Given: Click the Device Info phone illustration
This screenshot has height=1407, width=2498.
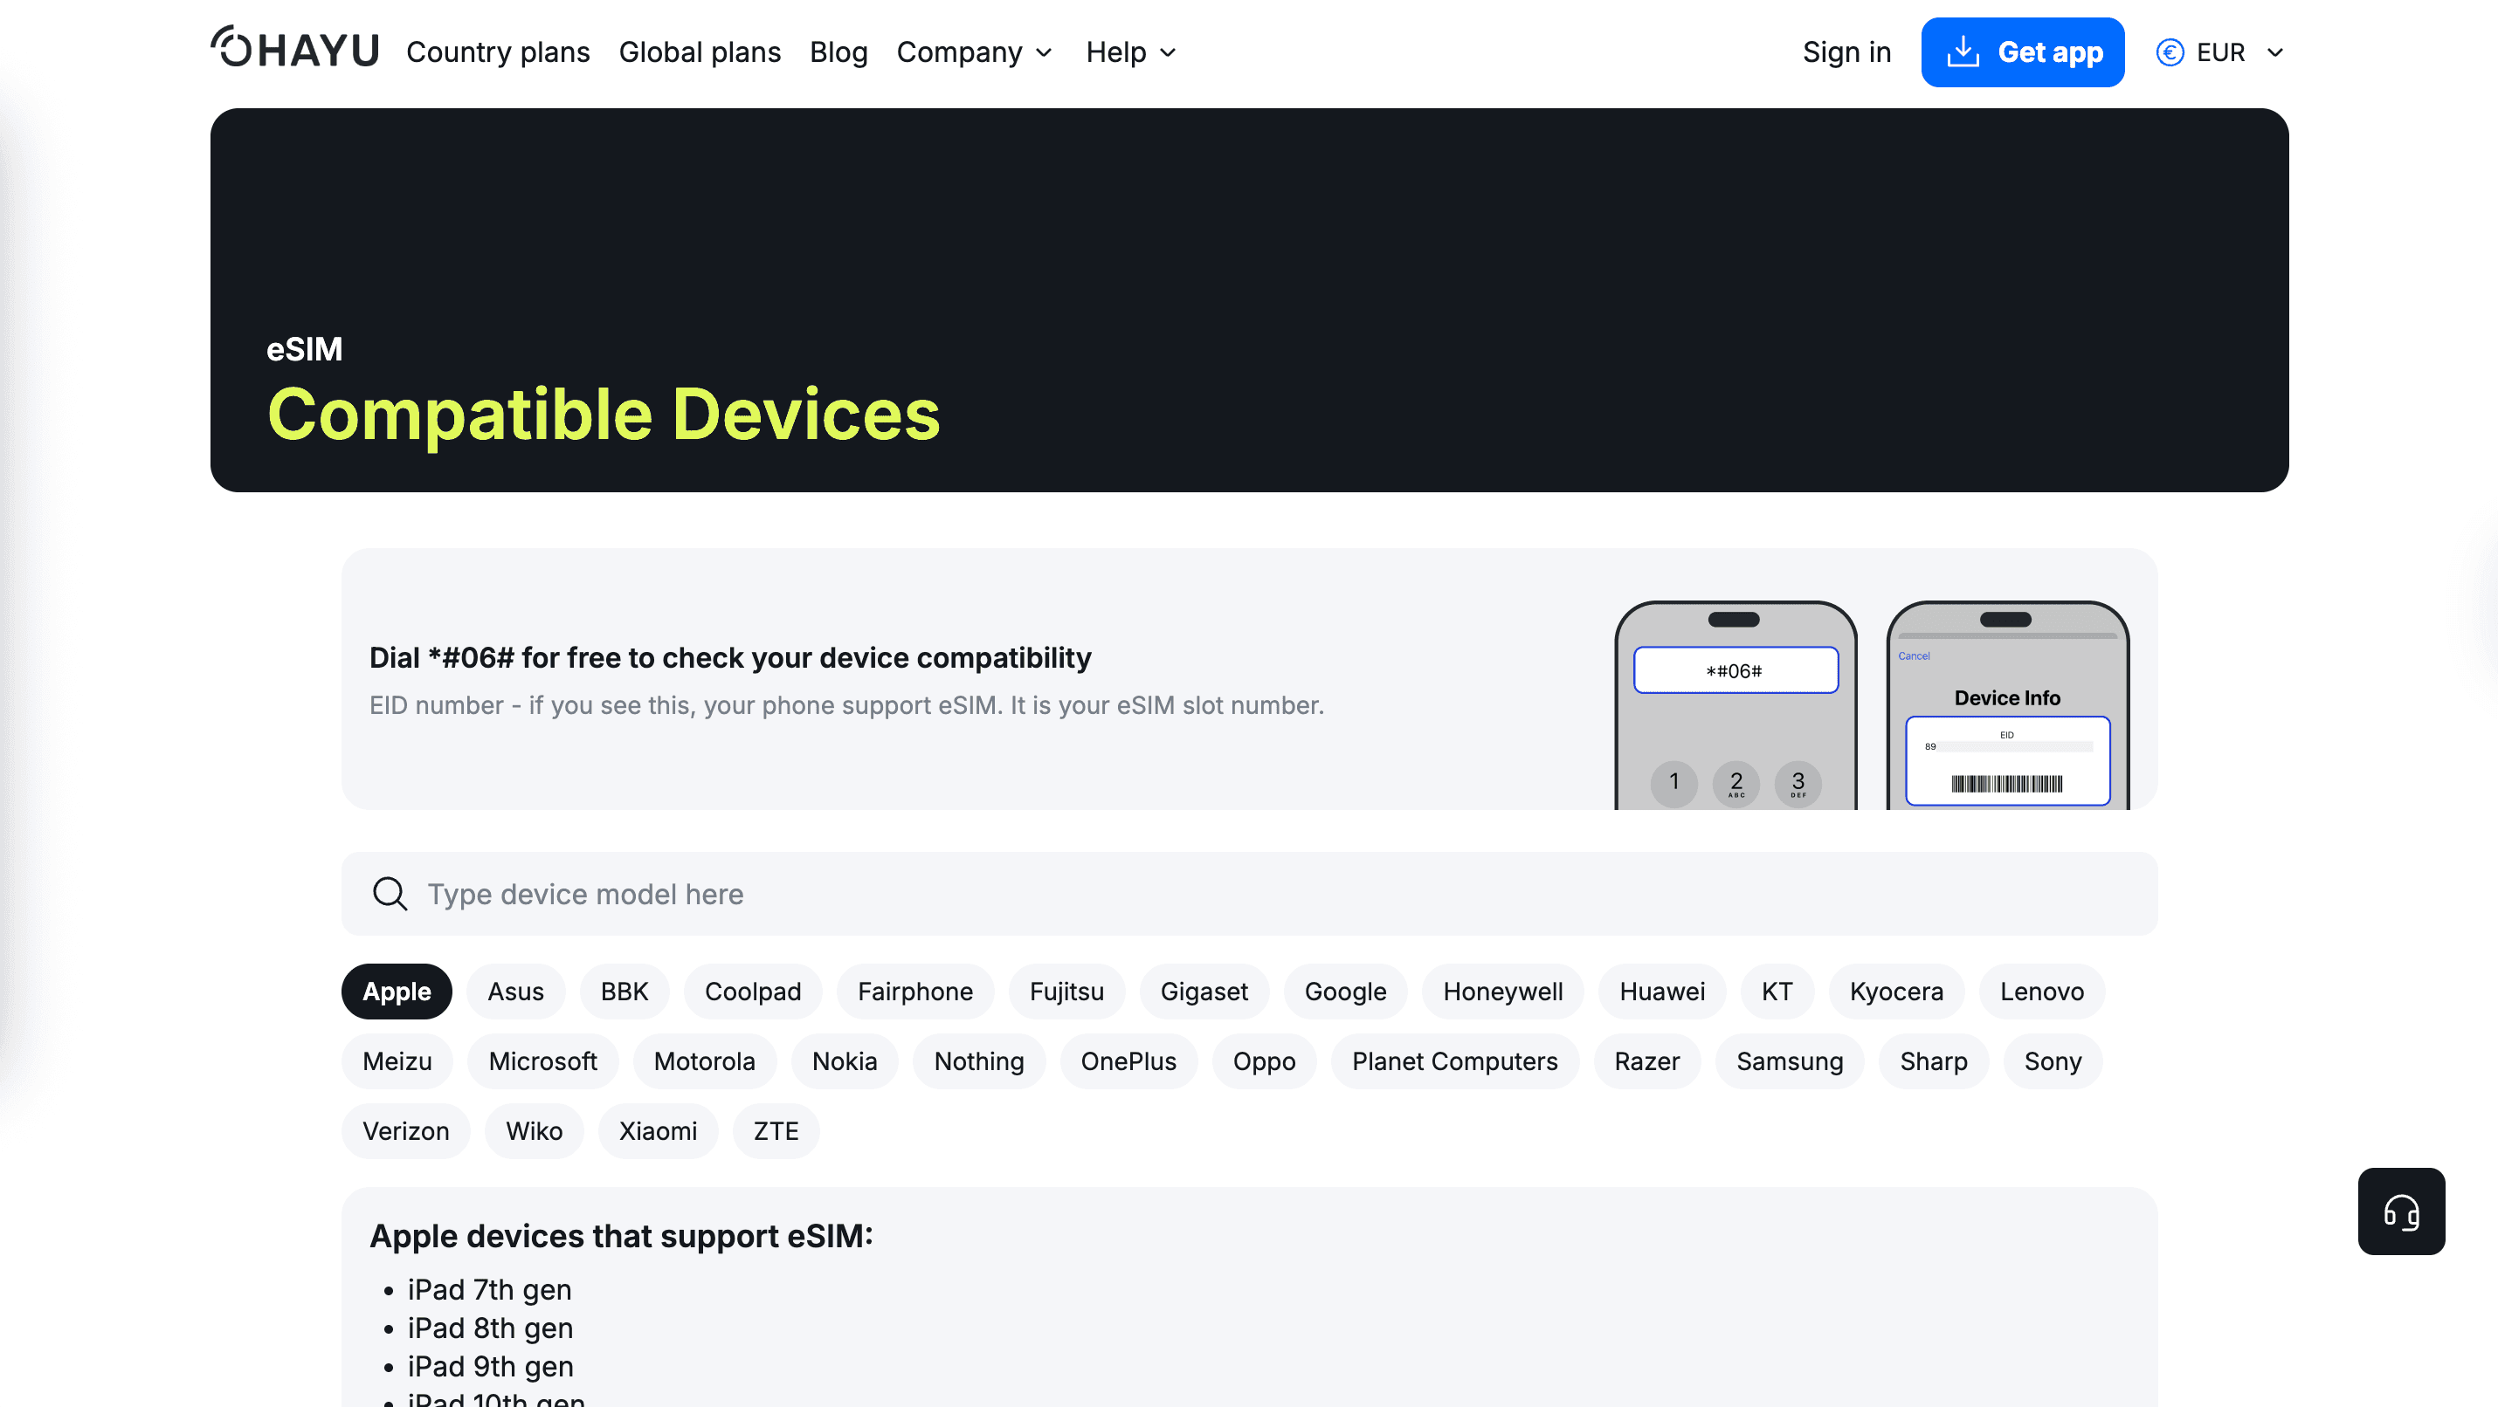Looking at the screenshot, I should click(x=2007, y=704).
